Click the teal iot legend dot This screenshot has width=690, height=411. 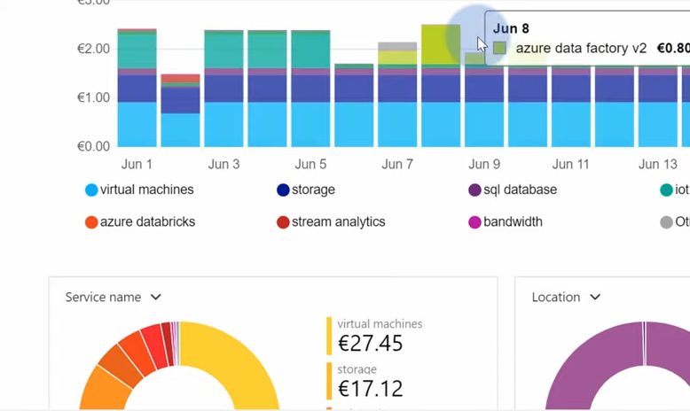point(666,190)
